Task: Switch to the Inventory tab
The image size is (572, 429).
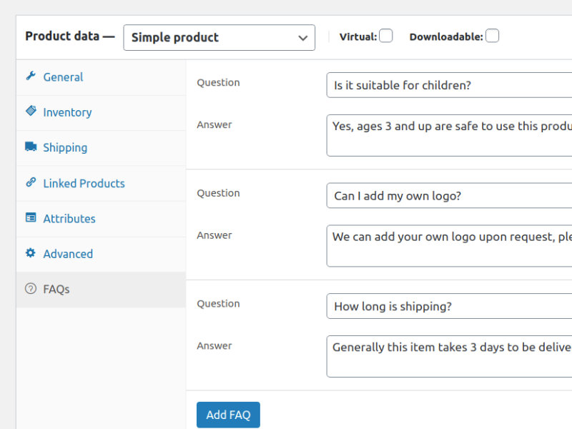Action: [x=101, y=113]
